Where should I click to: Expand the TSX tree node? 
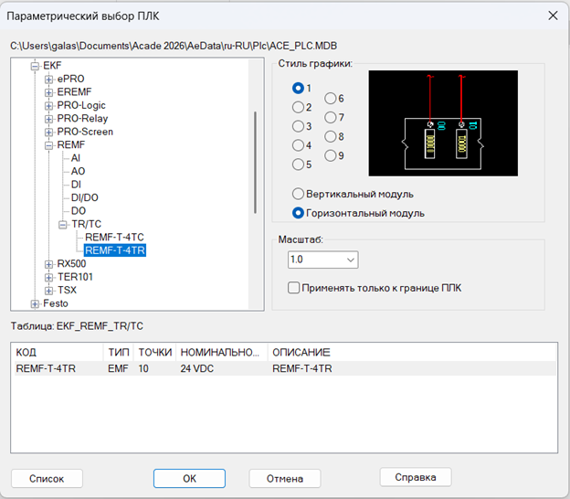[48, 291]
